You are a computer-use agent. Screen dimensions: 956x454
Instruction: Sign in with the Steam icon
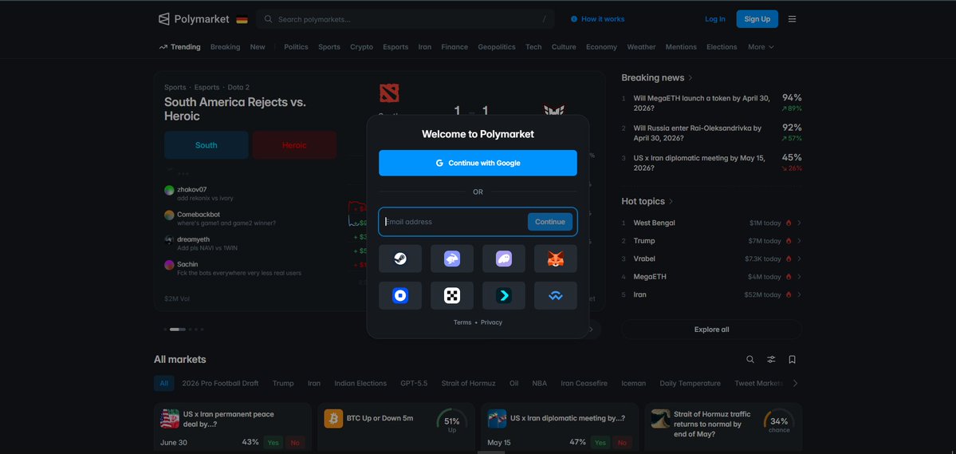click(400, 259)
